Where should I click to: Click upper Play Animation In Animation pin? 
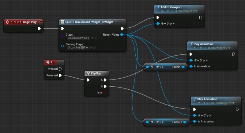coord(191,66)
